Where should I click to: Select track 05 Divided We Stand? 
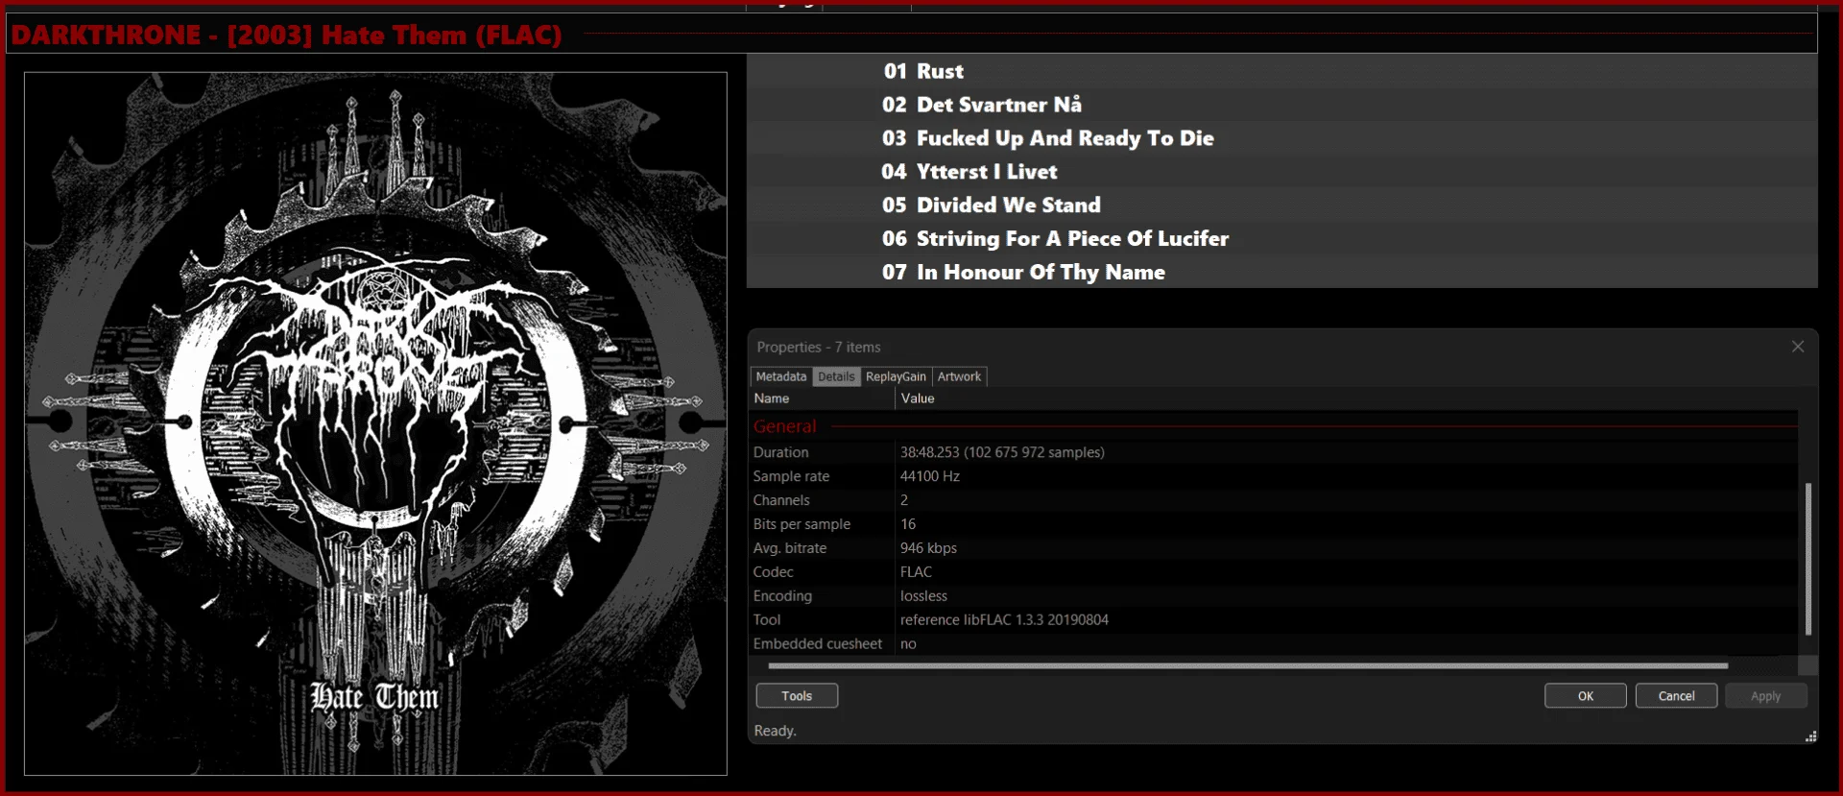click(1281, 205)
